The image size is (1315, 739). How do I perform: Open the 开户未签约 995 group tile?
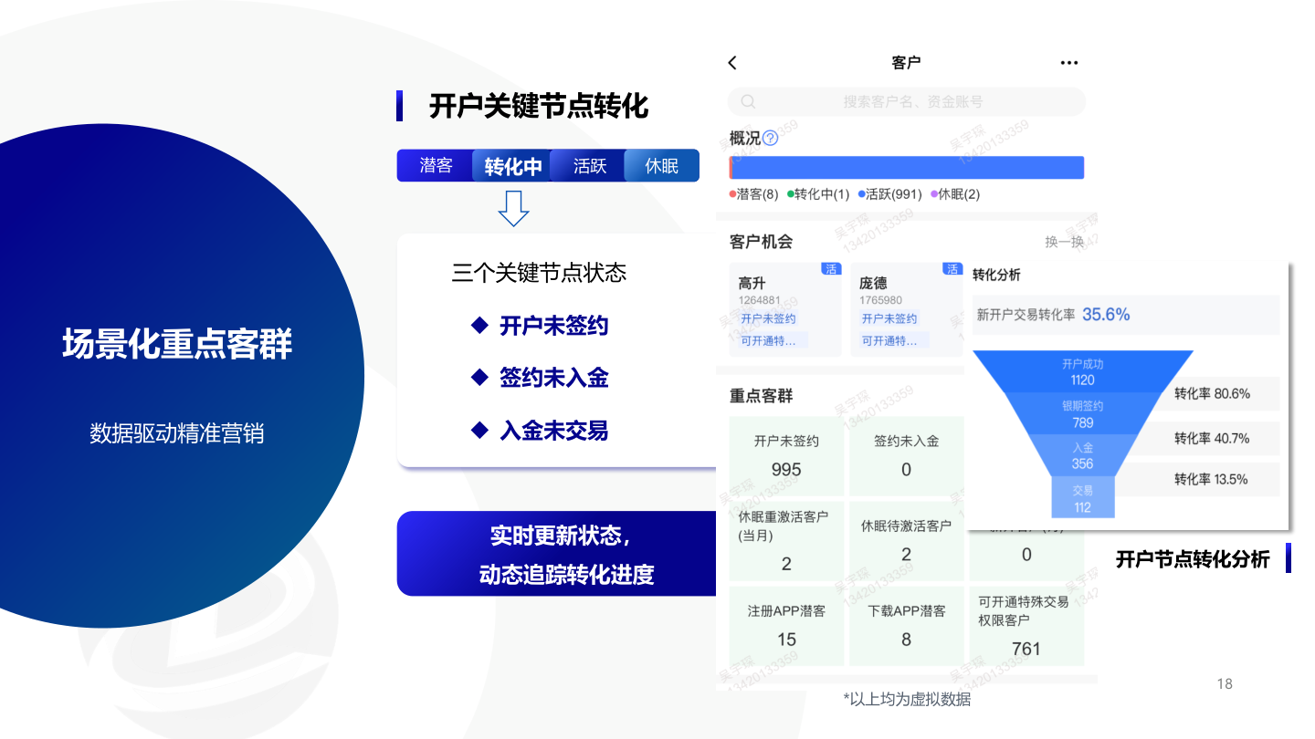pyautogui.click(x=786, y=456)
